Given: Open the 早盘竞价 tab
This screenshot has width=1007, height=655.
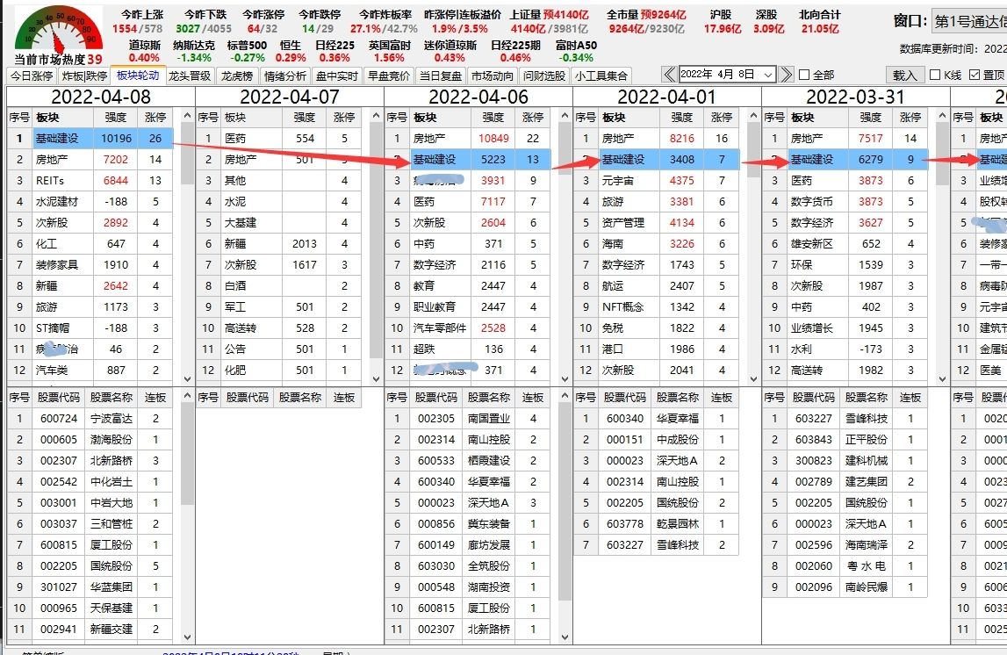Looking at the screenshot, I should (389, 76).
